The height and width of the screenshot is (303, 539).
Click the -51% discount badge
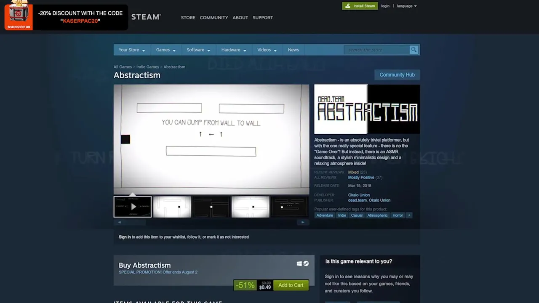pyautogui.click(x=245, y=285)
